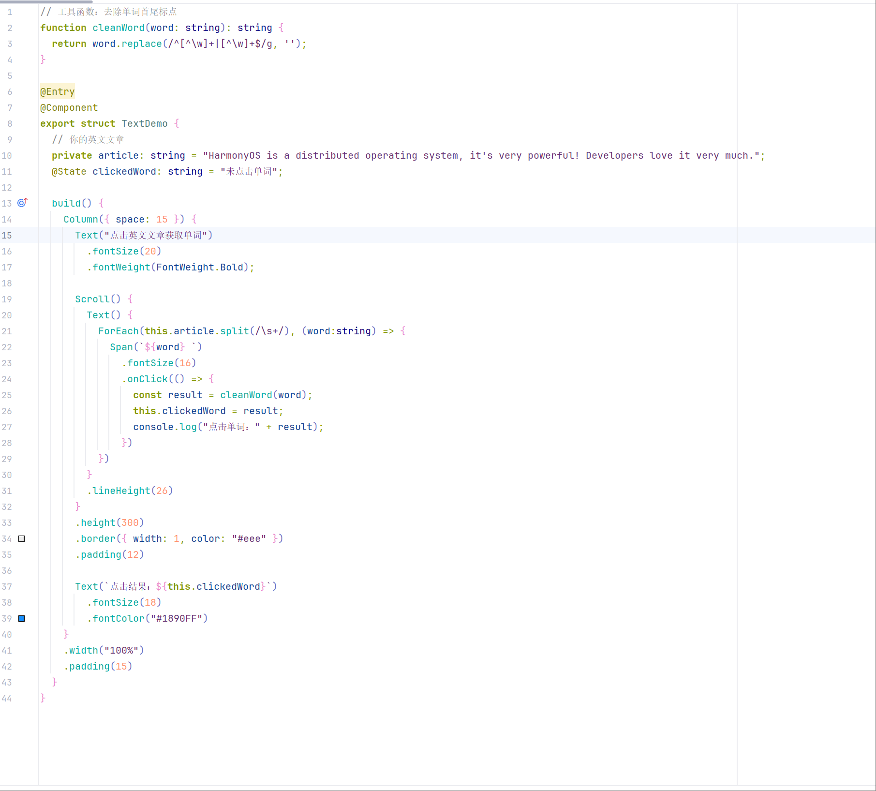Click the .height(300) modifier
876x791 pixels.
click(x=109, y=522)
